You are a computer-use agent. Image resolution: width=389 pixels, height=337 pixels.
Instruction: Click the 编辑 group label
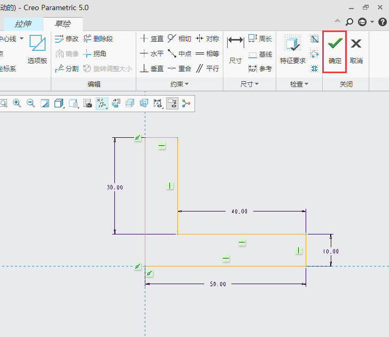(x=94, y=84)
